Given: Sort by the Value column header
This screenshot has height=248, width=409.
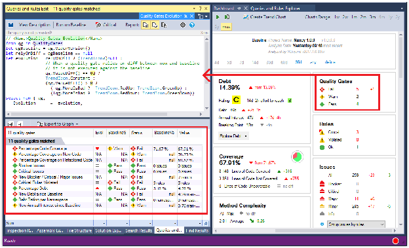Looking at the screenshot, I should 189,133.
